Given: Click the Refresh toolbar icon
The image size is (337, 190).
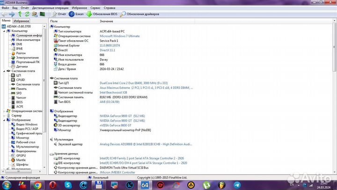Looking at the screenshot, I should [x=27, y=14].
